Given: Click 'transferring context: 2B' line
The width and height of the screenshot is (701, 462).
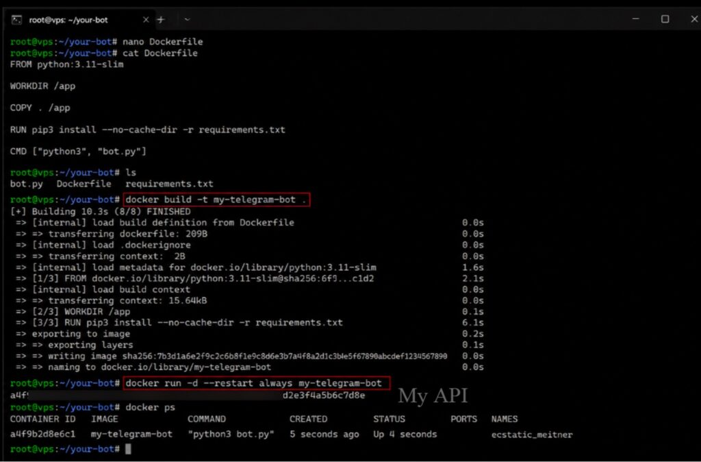Looking at the screenshot, I should (100, 256).
